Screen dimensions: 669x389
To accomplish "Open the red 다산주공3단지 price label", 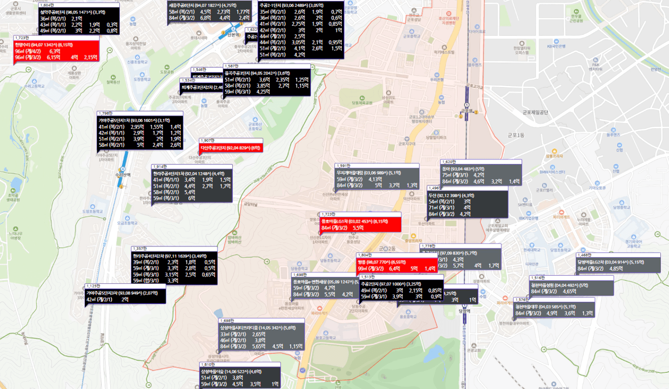I will (x=231, y=148).
